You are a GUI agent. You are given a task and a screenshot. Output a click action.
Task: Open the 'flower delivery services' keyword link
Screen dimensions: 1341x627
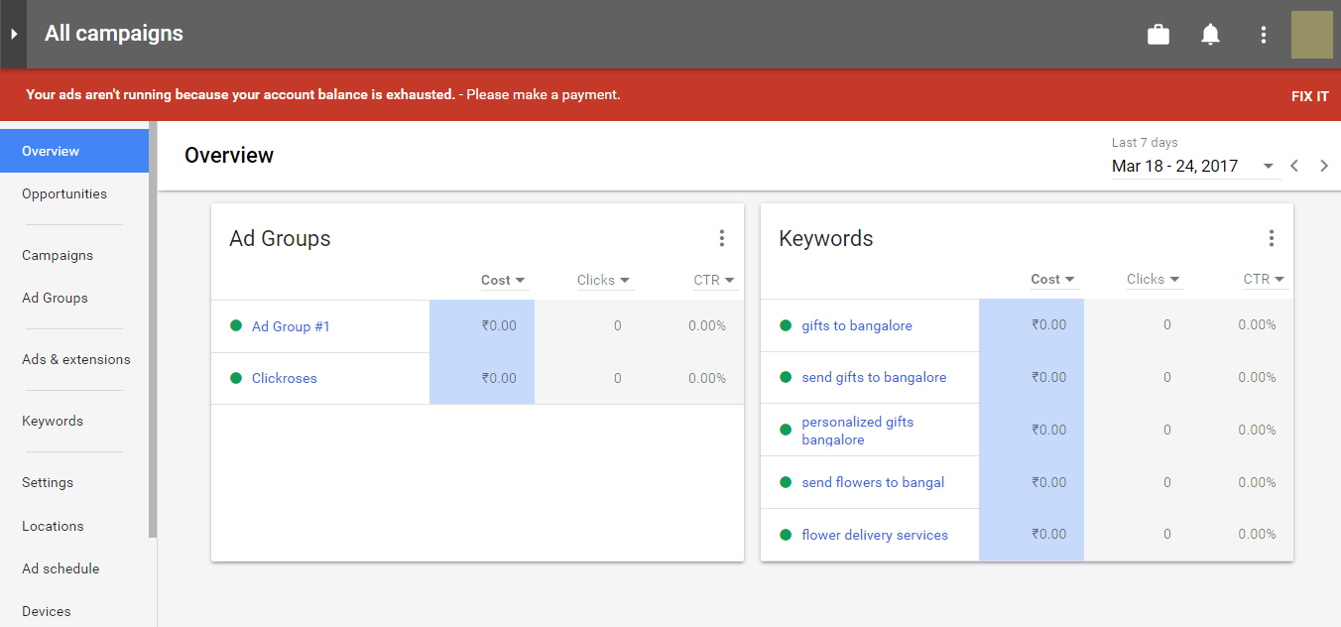coord(875,534)
